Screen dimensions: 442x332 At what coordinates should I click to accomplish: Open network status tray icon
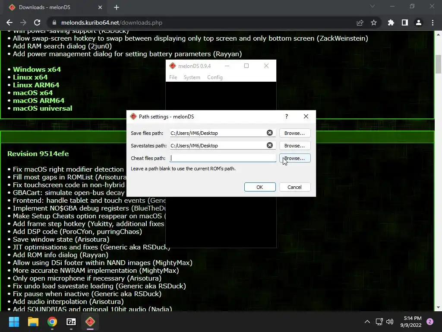379,322
